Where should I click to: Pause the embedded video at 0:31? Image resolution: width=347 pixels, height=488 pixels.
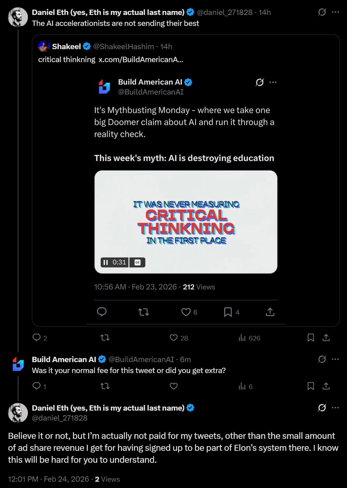point(106,262)
